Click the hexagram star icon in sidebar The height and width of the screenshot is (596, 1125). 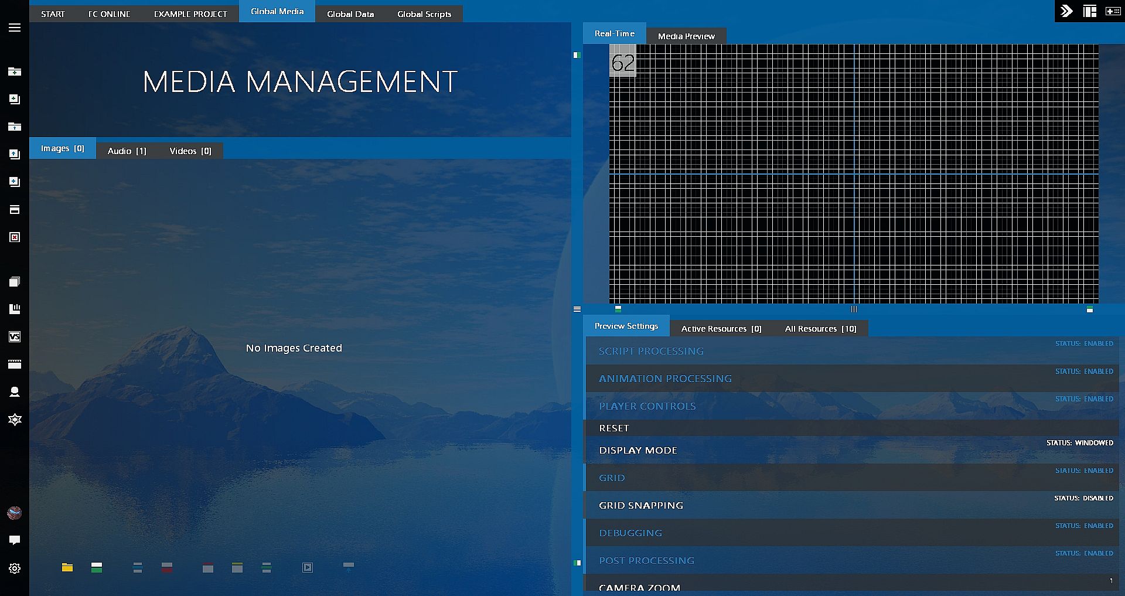click(x=15, y=420)
